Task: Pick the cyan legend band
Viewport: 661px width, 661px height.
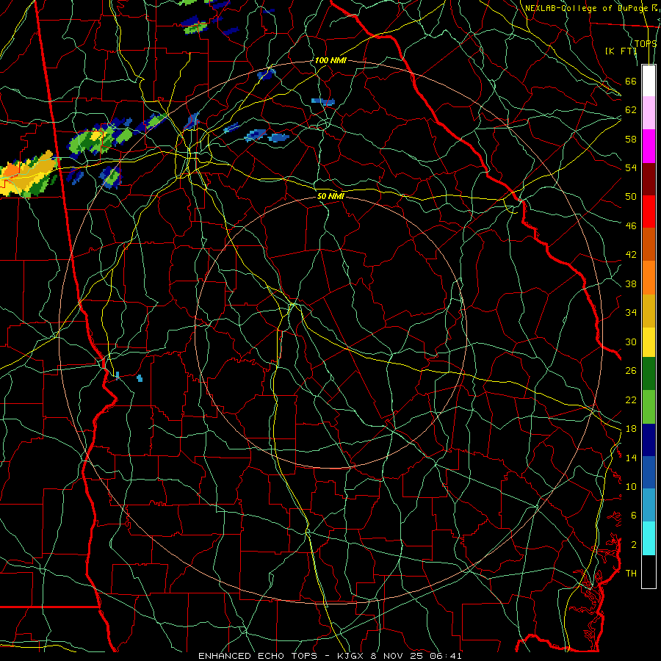Action: pyautogui.click(x=649, y=538)
